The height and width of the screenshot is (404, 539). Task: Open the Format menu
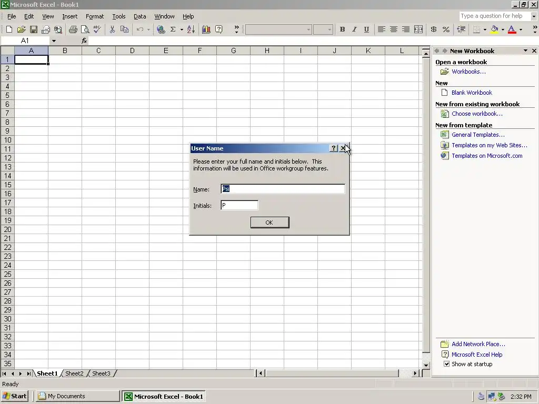click(x=95, y=16)
